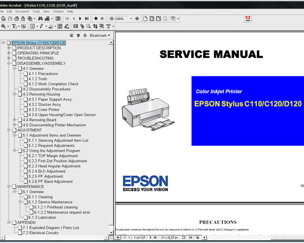Select the Note comment tool
Screen dimensions: 304x243
32,26
